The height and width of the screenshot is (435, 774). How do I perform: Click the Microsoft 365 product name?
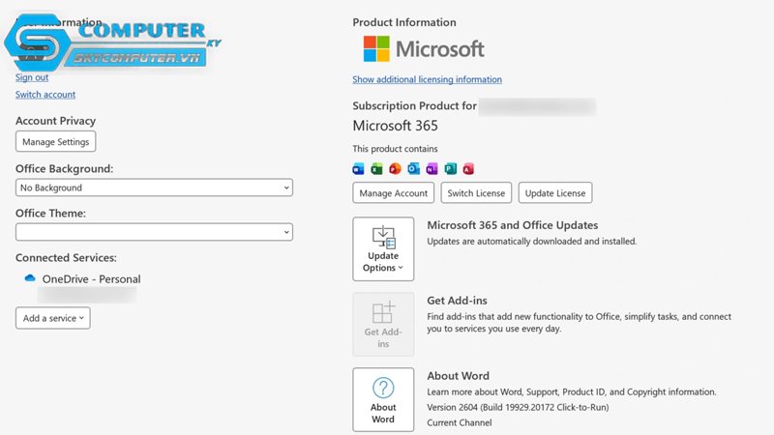[x=395, y=126]
